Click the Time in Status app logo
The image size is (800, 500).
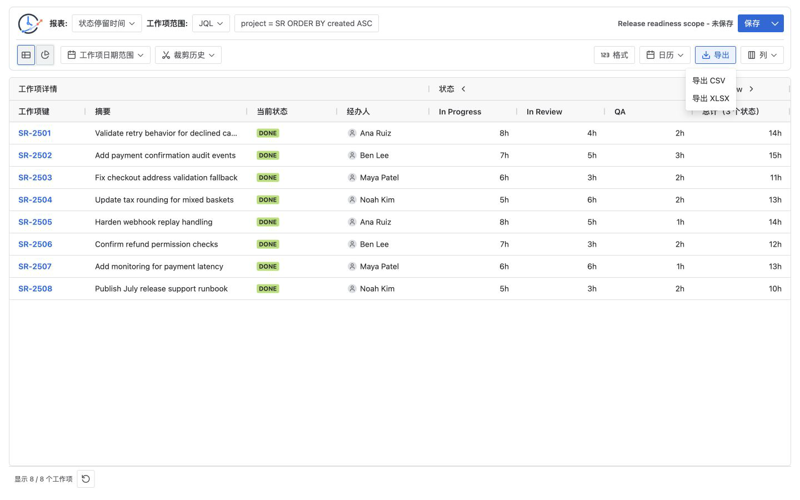tap(29, 24)
